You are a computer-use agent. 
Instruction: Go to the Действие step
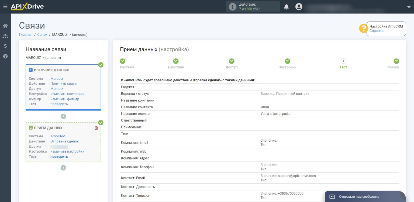pos(176,64)
